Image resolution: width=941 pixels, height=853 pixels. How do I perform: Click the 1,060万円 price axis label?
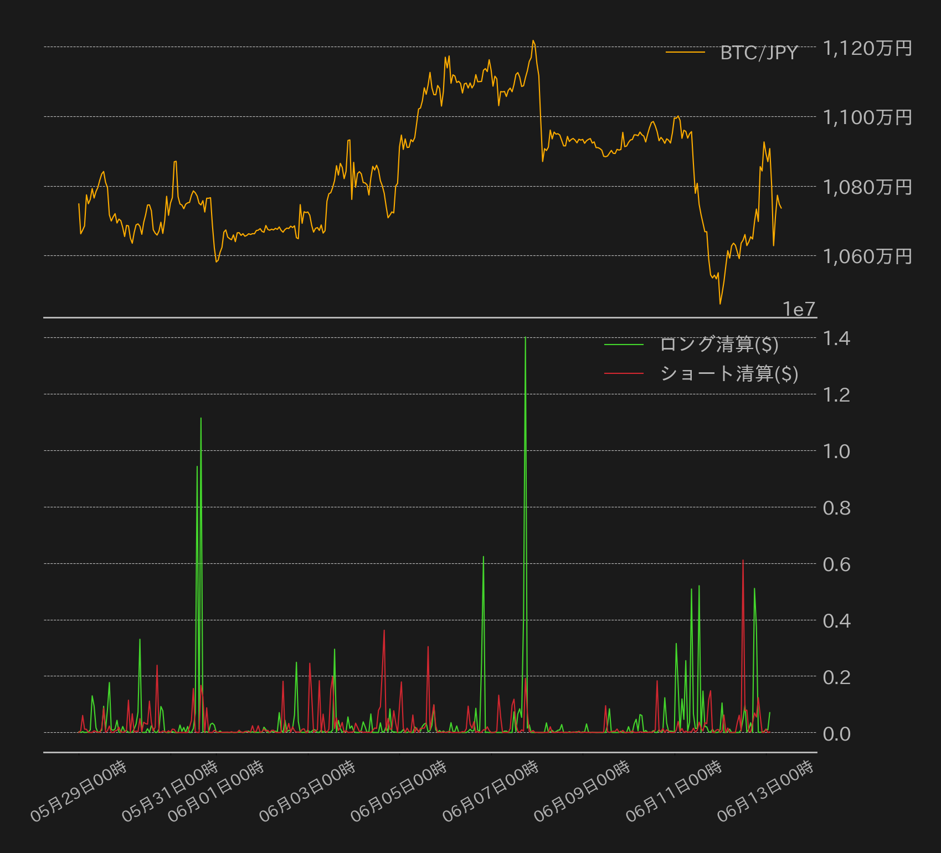(x=867, y=256)
